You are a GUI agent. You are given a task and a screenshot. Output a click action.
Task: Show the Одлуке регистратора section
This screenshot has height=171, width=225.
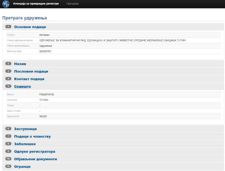click(35, 151)
